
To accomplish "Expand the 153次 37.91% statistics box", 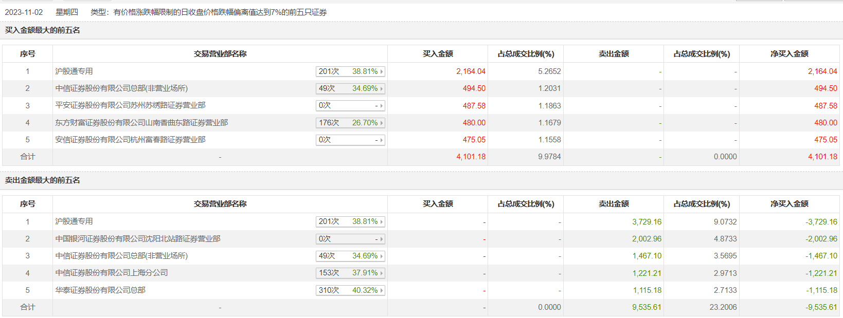I will (x=350, y=273).
